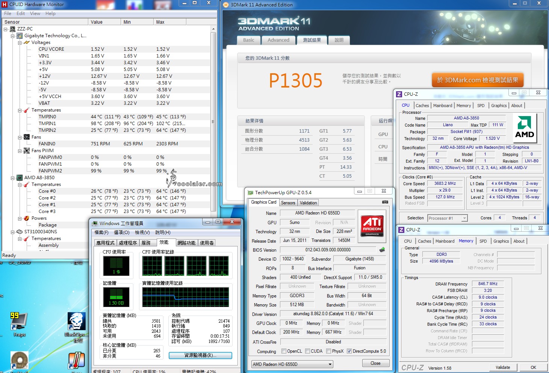Click the Value column header in Hardware Monitor
Image resolution: width=549 pixels, height=373 pixels.
(104, 22)
